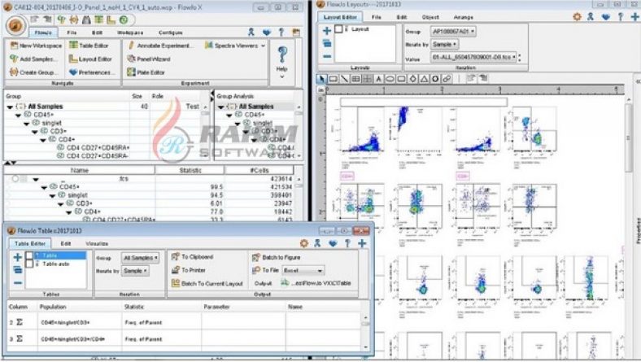641x362 pixels.
Task: Select Layout Editor tab in Layouts window
Action: 340,17
